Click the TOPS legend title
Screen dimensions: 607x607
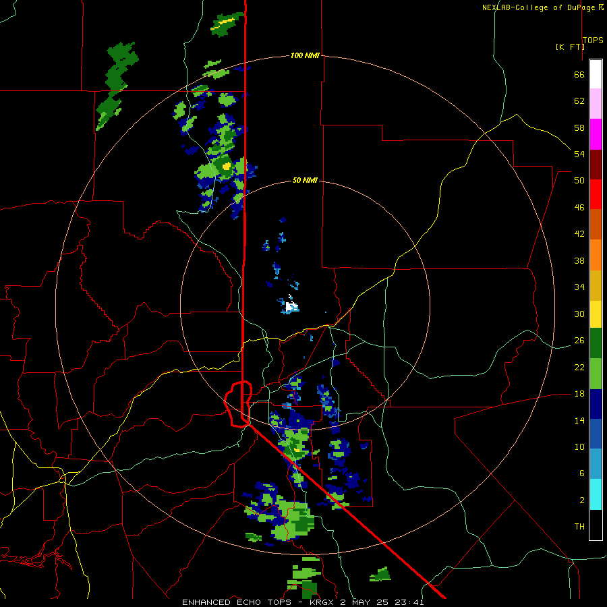tap(593, 40)
